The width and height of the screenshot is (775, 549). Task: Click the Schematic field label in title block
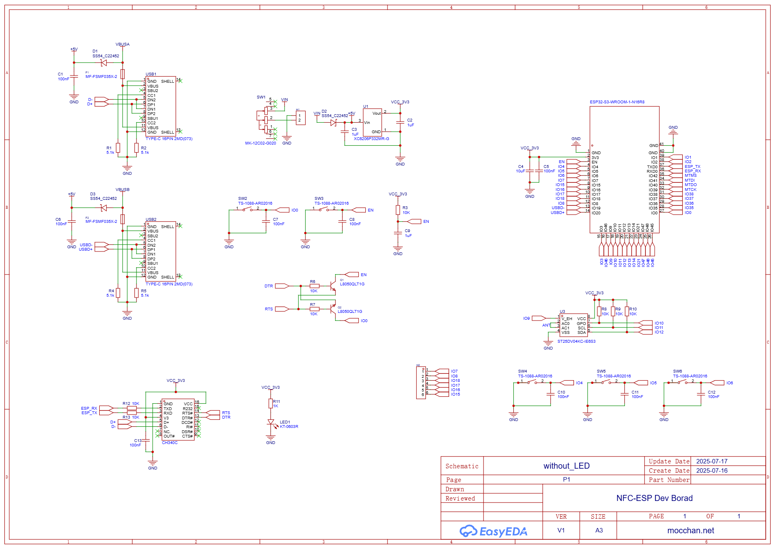pos(462,466)
